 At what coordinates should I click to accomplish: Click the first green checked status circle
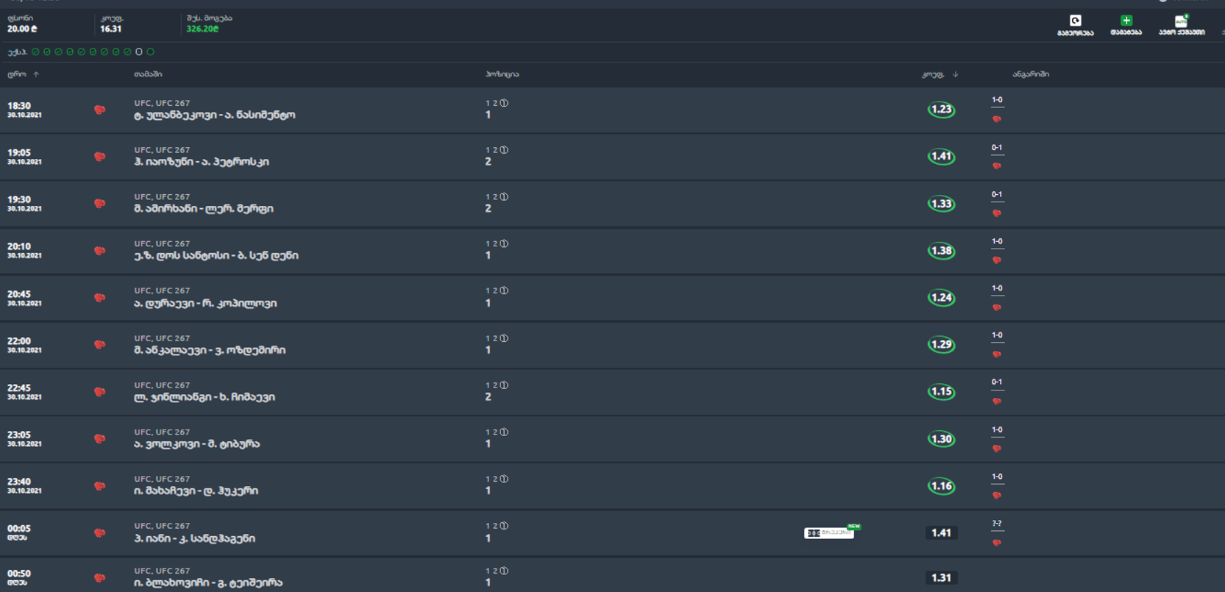(35, 51)
